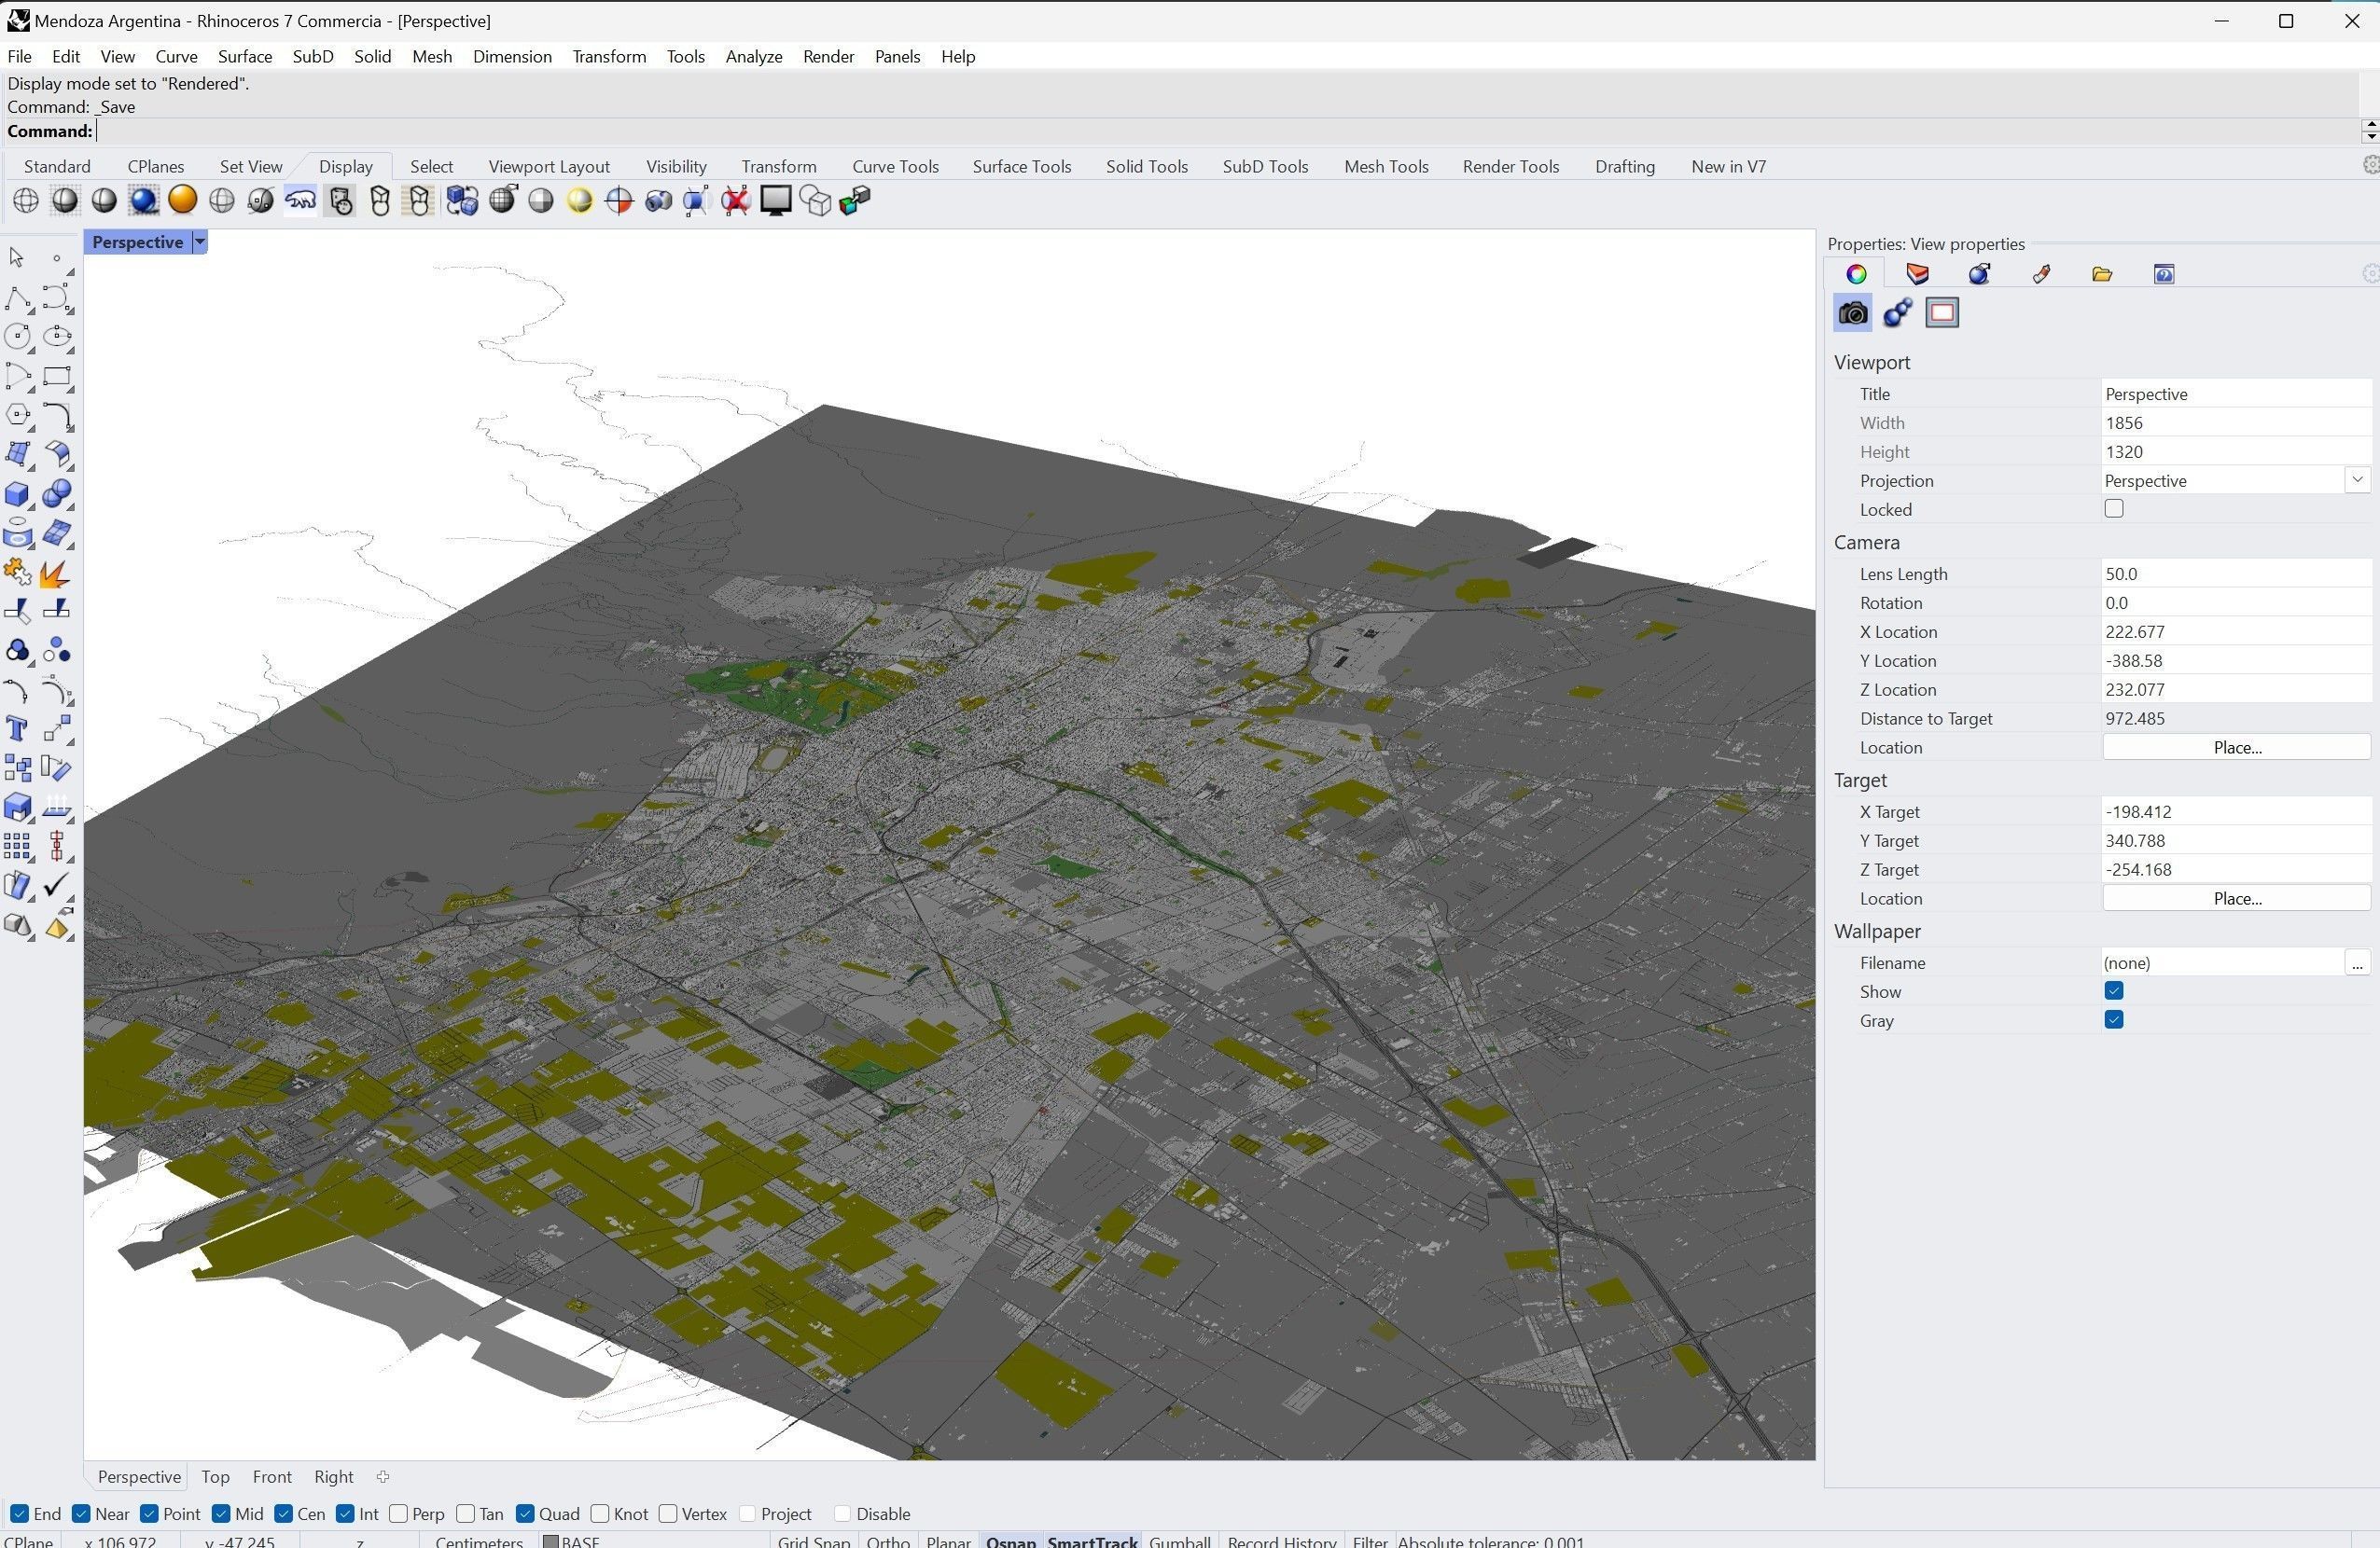Select the Ellipse tool in left sidebar
This screenshot has width=2380, height=1548.
pyautogui.click(x=57, y=337)
